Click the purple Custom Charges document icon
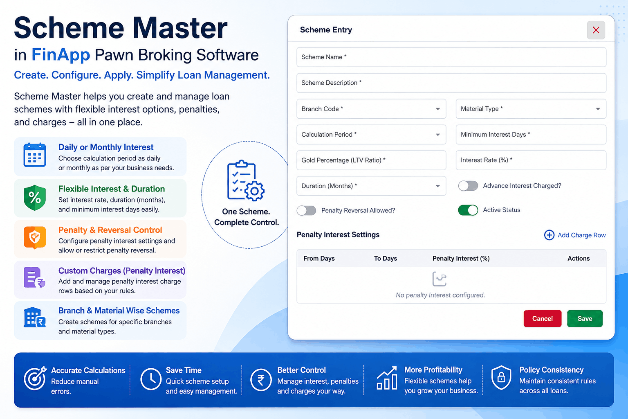 [x=34, y=277]
